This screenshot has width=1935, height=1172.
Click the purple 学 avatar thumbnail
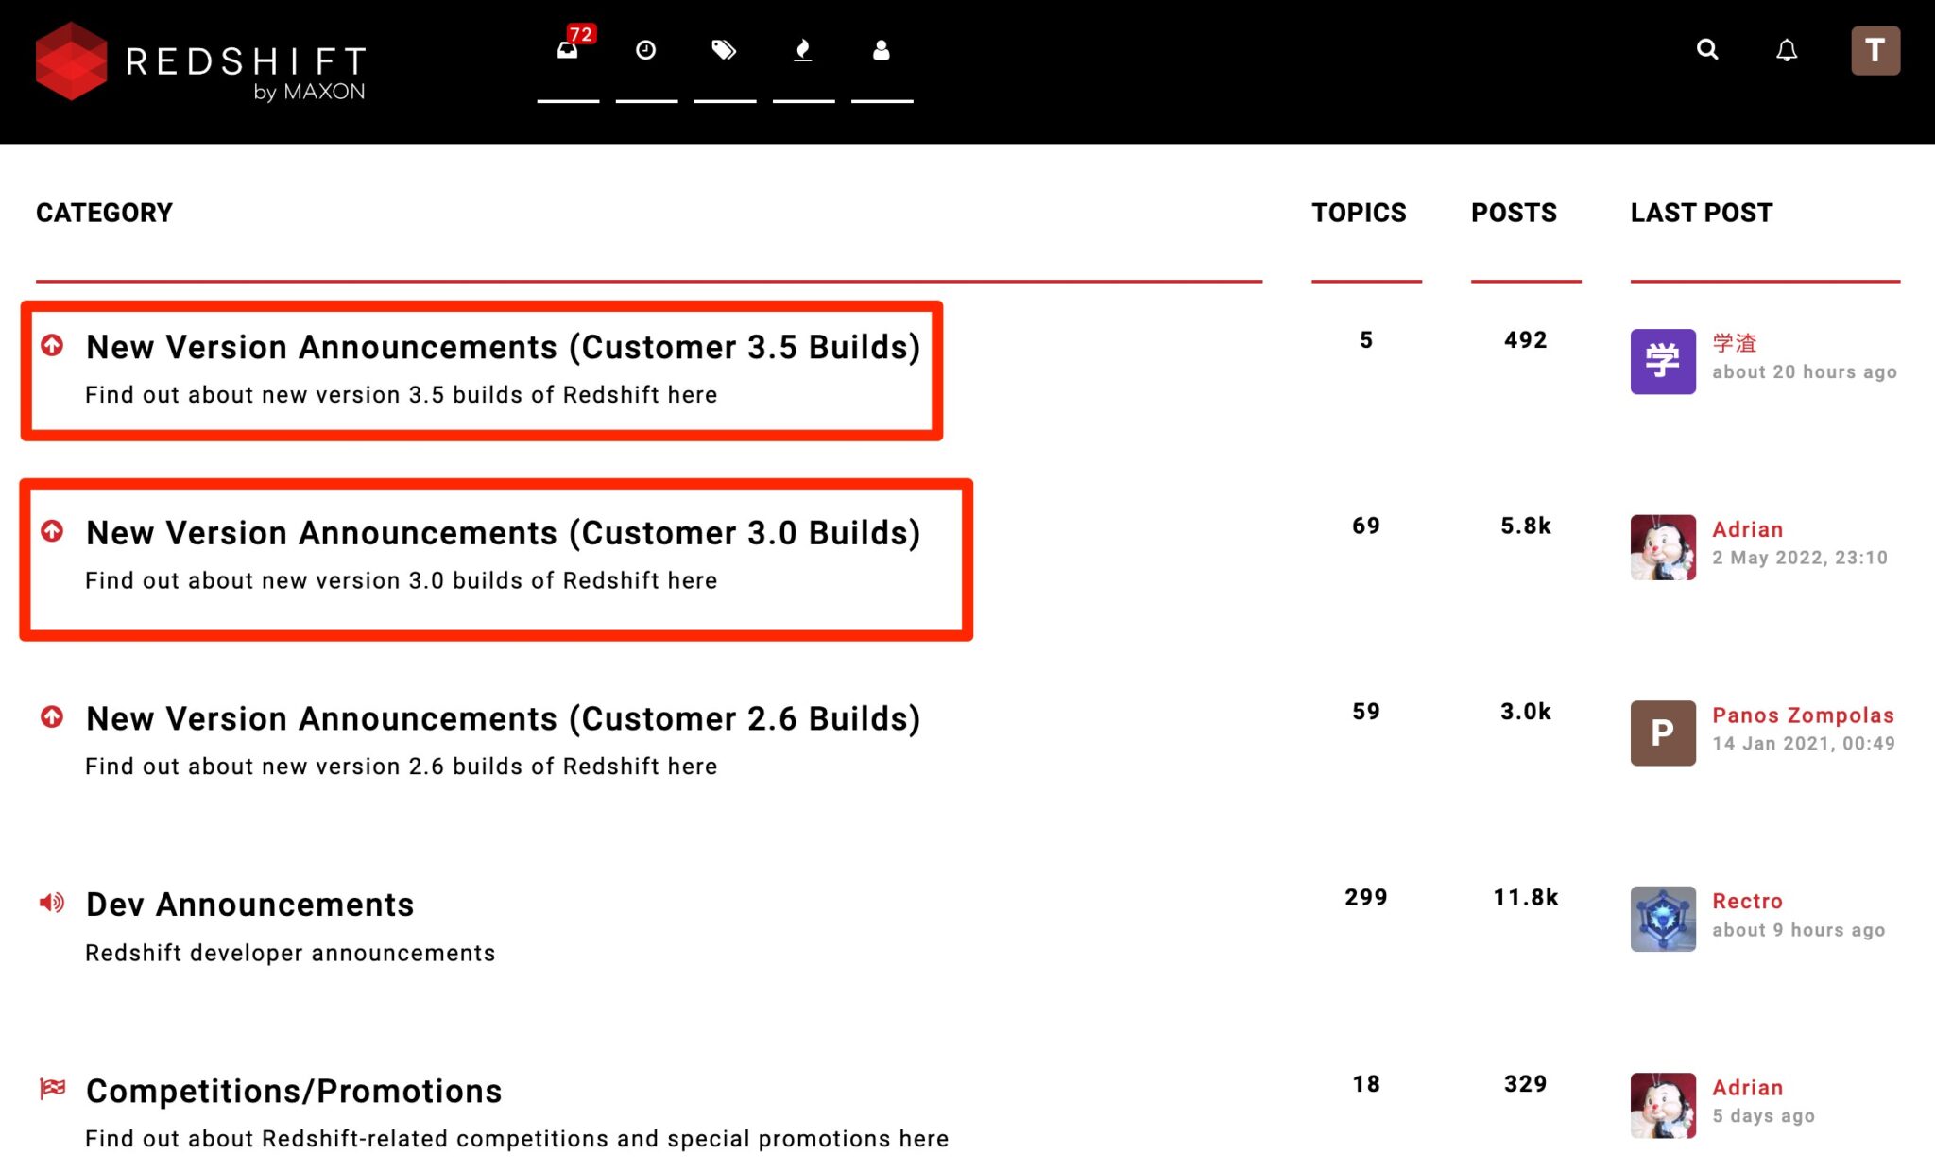coord(1663,361)
